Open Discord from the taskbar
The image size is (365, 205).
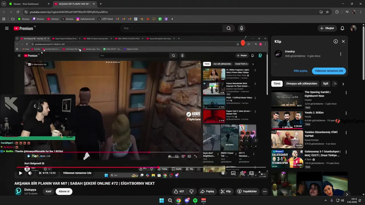pyautogui.click(x=187, y=200)
